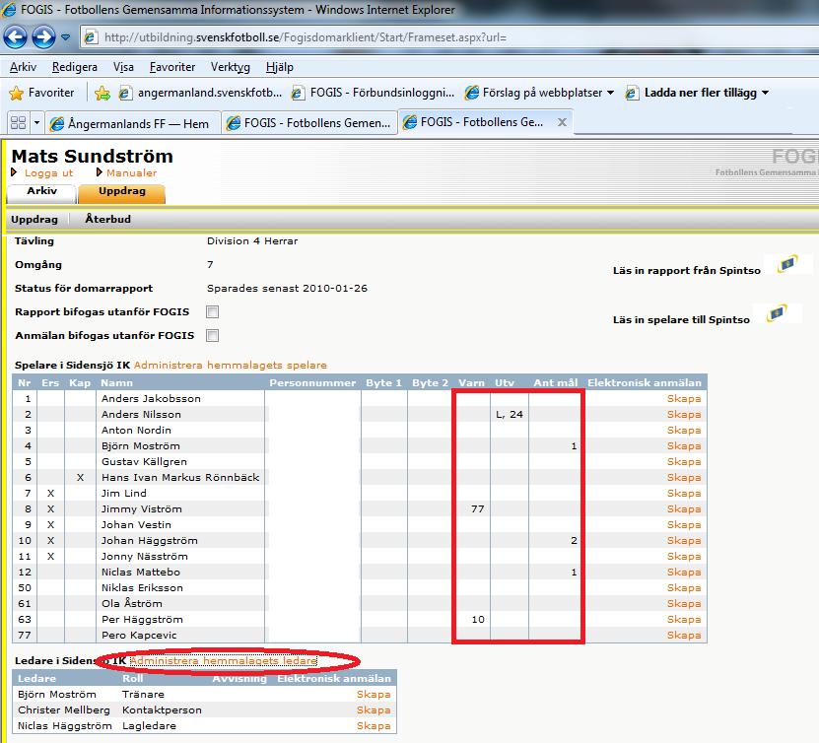Click Skapa for Anders Nilsson

point(684,414)
